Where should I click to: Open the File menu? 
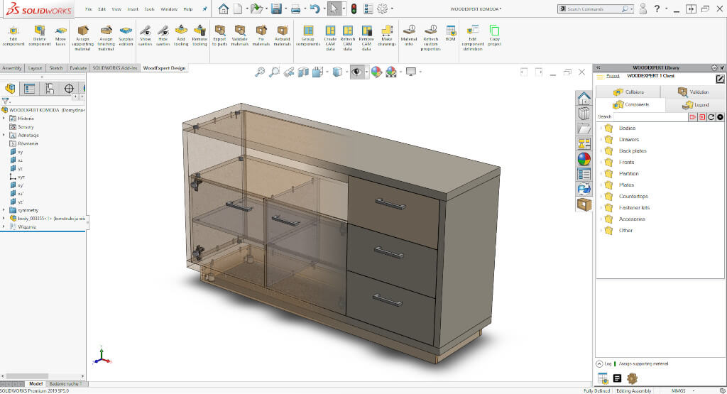89,9
